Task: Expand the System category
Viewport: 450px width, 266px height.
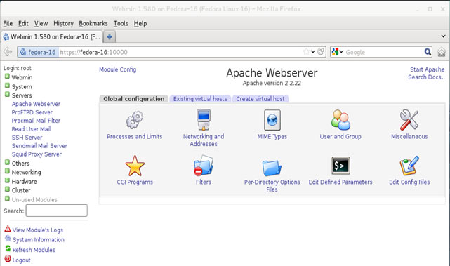Action: [x=7, y=86]
